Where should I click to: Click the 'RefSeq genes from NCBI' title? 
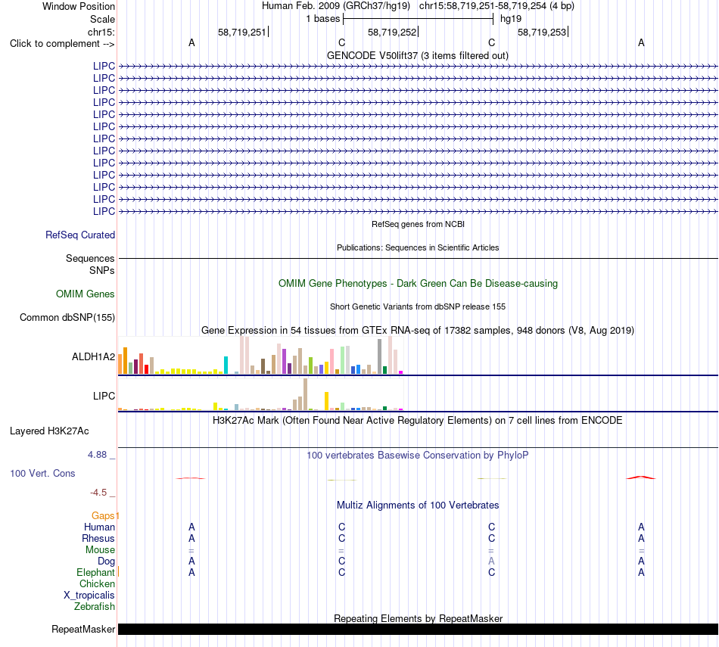418,224
